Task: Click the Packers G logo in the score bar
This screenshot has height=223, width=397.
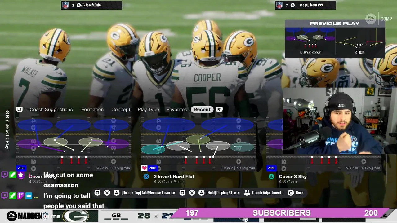Action: [76, 216]
